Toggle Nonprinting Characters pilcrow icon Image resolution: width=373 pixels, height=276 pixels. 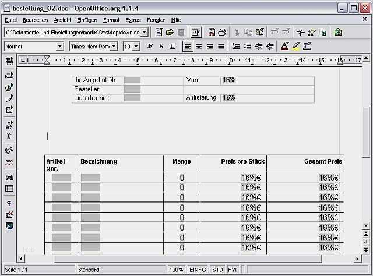coord(9,203)
